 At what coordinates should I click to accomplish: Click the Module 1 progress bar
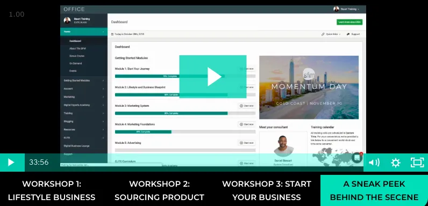pyautogui.click(x=185, y=76)
